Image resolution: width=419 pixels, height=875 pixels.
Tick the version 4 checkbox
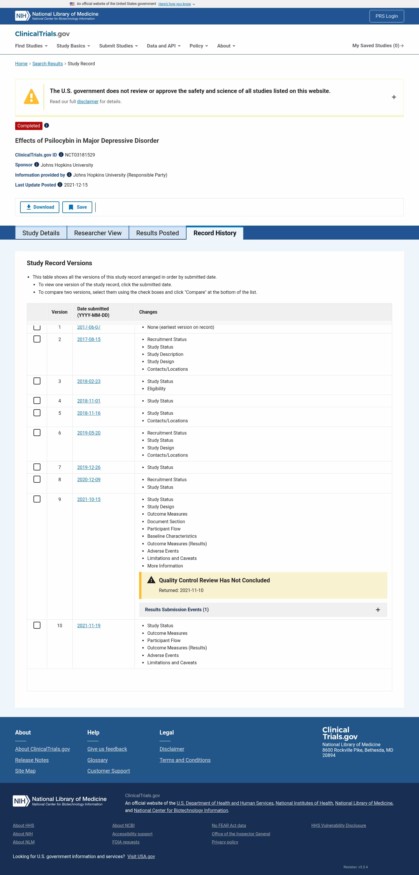(37, 400)
